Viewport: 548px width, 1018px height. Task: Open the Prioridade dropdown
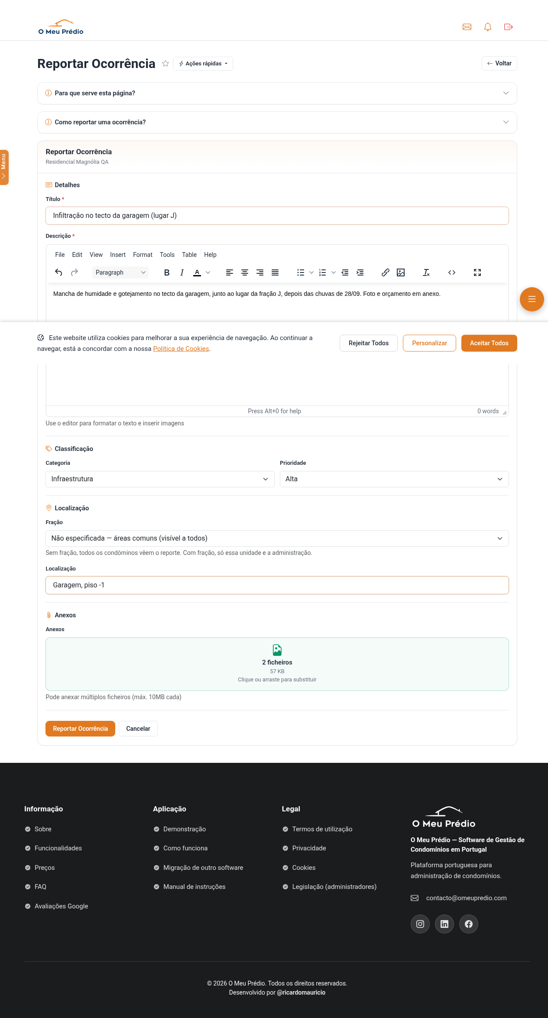pos(394,479)
